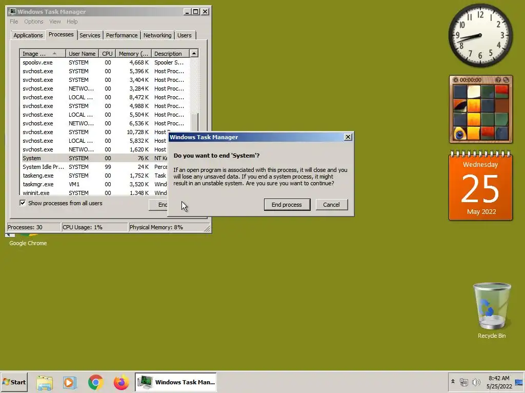
Task: Open the Services tab
Action: click(x=90, y=35)
